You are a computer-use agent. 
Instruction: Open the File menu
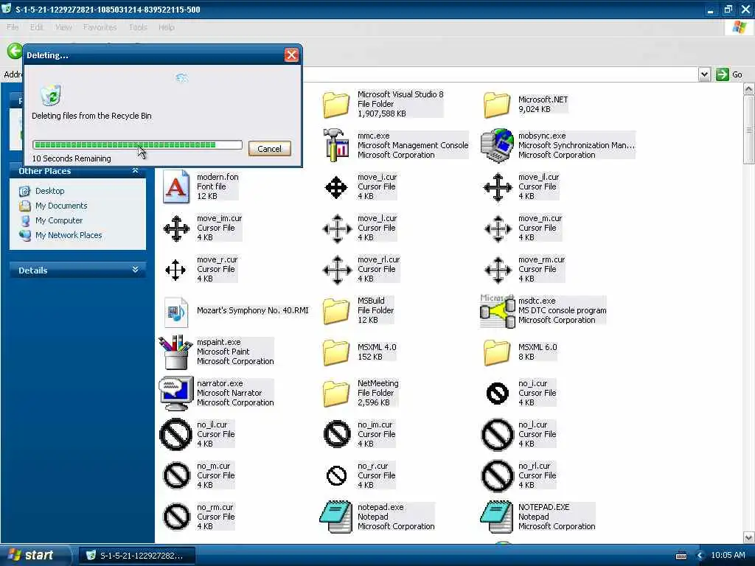point(13,27)
